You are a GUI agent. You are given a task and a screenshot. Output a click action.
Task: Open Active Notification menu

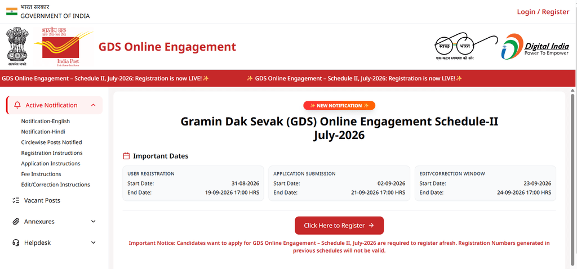(x=55, y=105)
